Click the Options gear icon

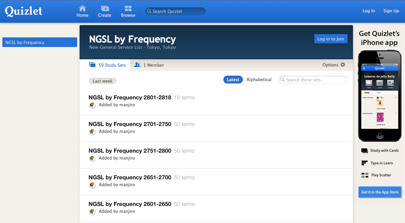pyautogui.click(x=343, y=65)
